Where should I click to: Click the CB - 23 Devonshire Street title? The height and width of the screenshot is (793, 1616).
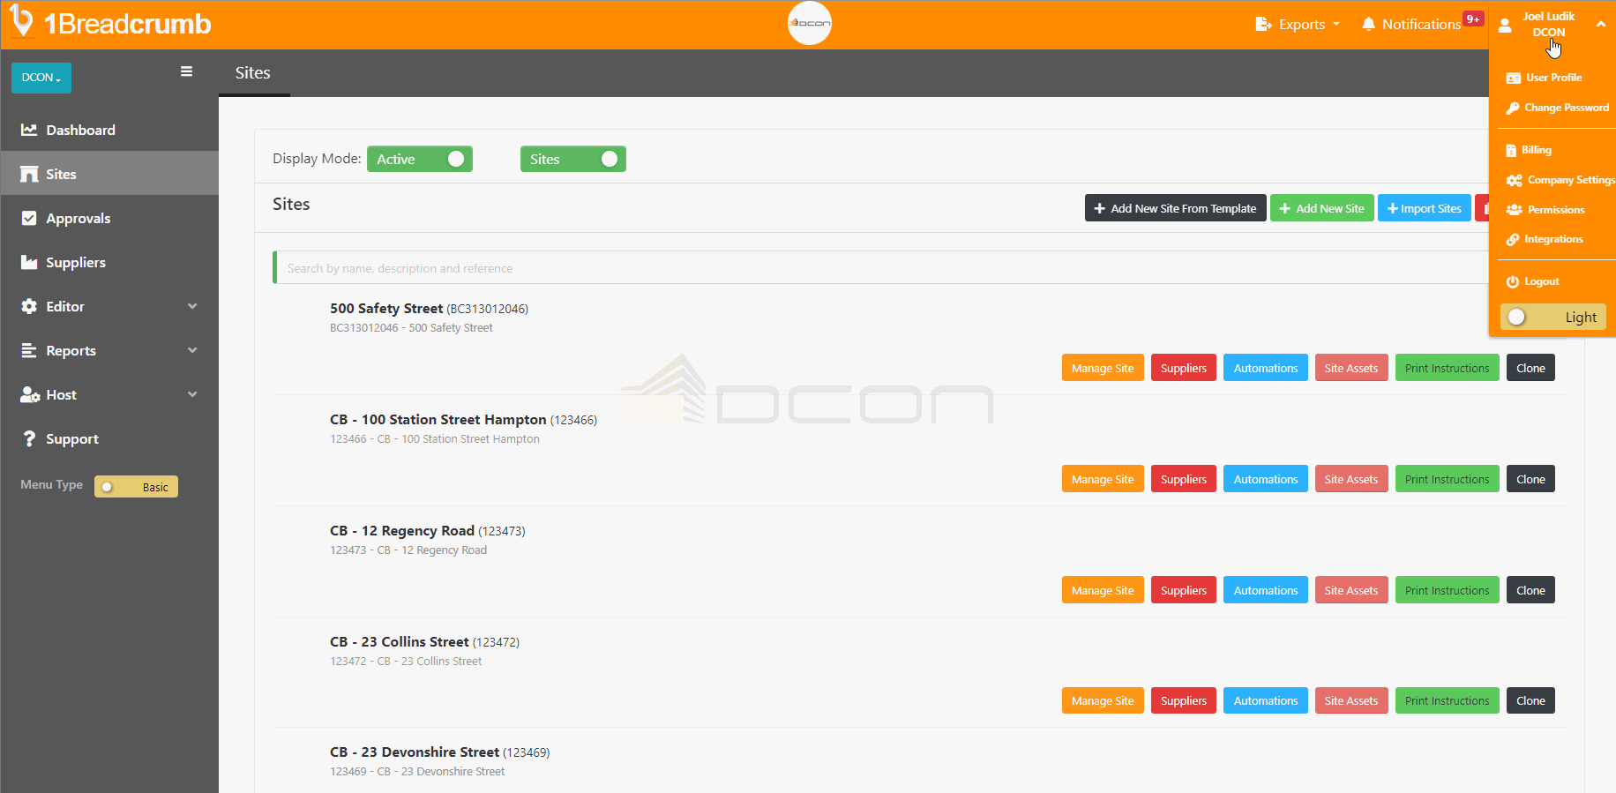pos(415,752)
